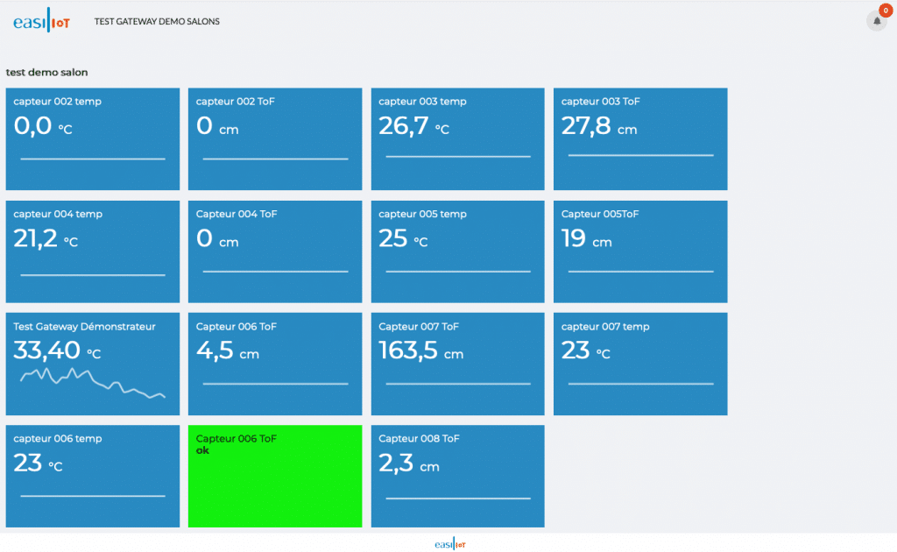Viewport: 897px width, 552px height.
Task: Click the capteur 007 temp widget
Action: click(x=640, y=364)
